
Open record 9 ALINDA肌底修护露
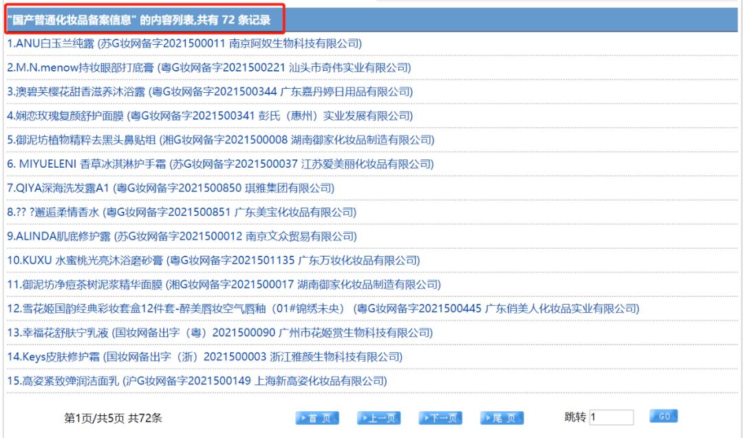coord(182,237)
